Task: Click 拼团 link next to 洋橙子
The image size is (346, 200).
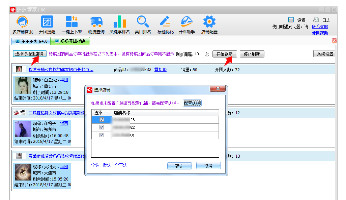Action: pos(64,123)
